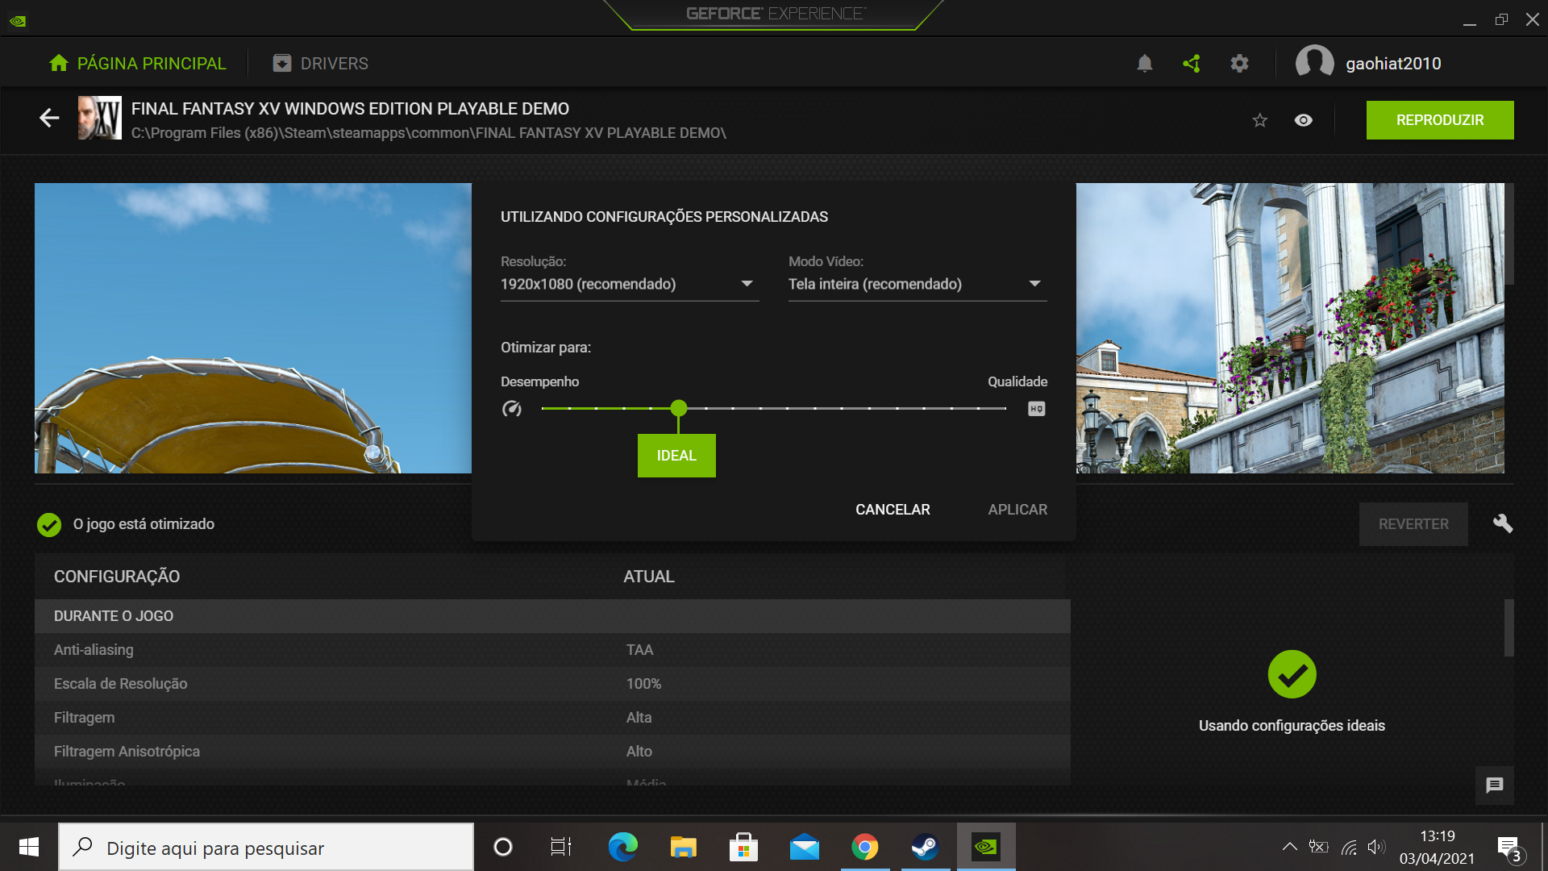Open Google Chrome from taskbar
The width and height of the screenshot is (1548, 871).
[864, 847]
